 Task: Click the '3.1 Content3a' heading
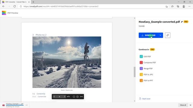(39, 94)
